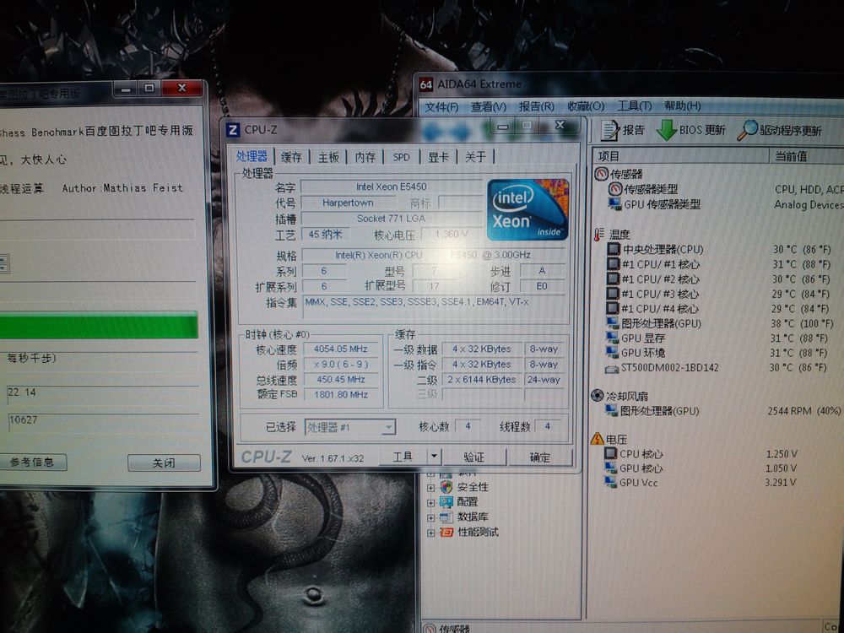Click the green progress bar in Chess Benchmark
This screenshot has height=633, width=844.
click(x=99, y=326)
